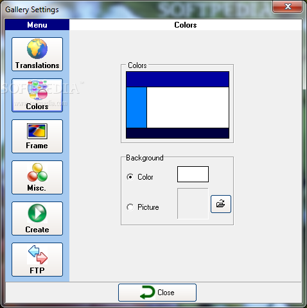Open the Translations menu section

37,54
